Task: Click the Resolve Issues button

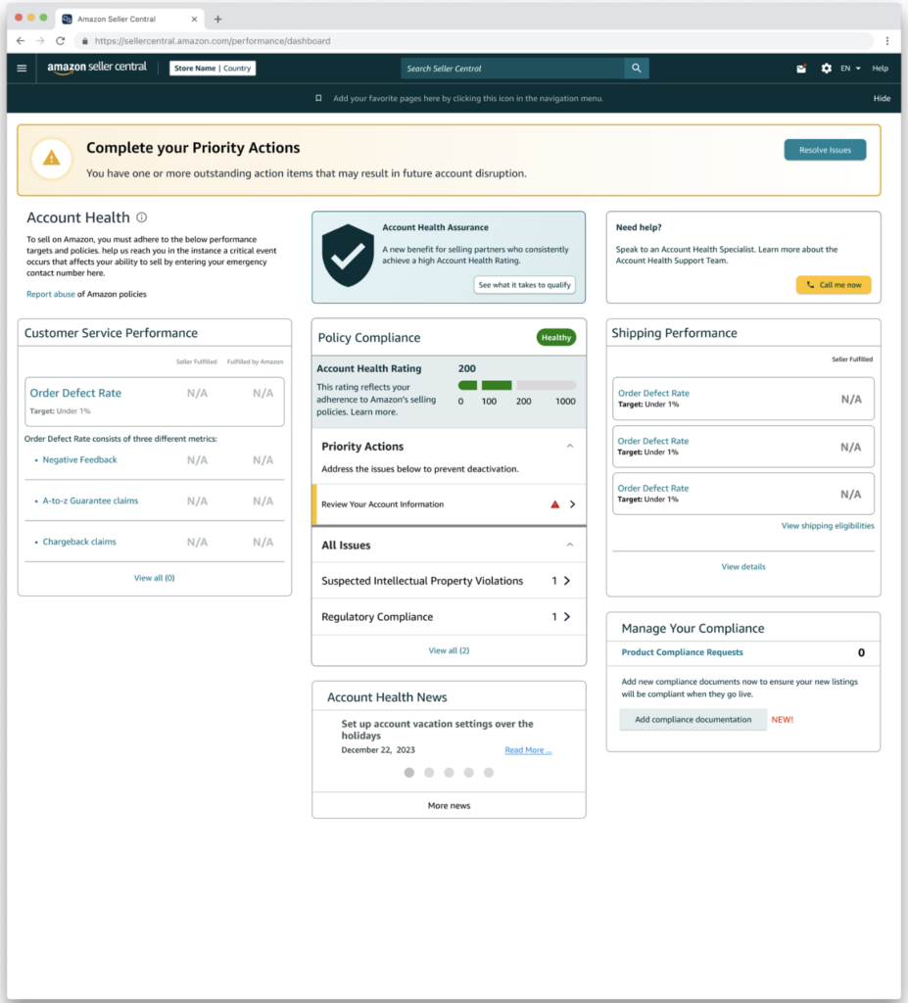Action: click(826, 150)
